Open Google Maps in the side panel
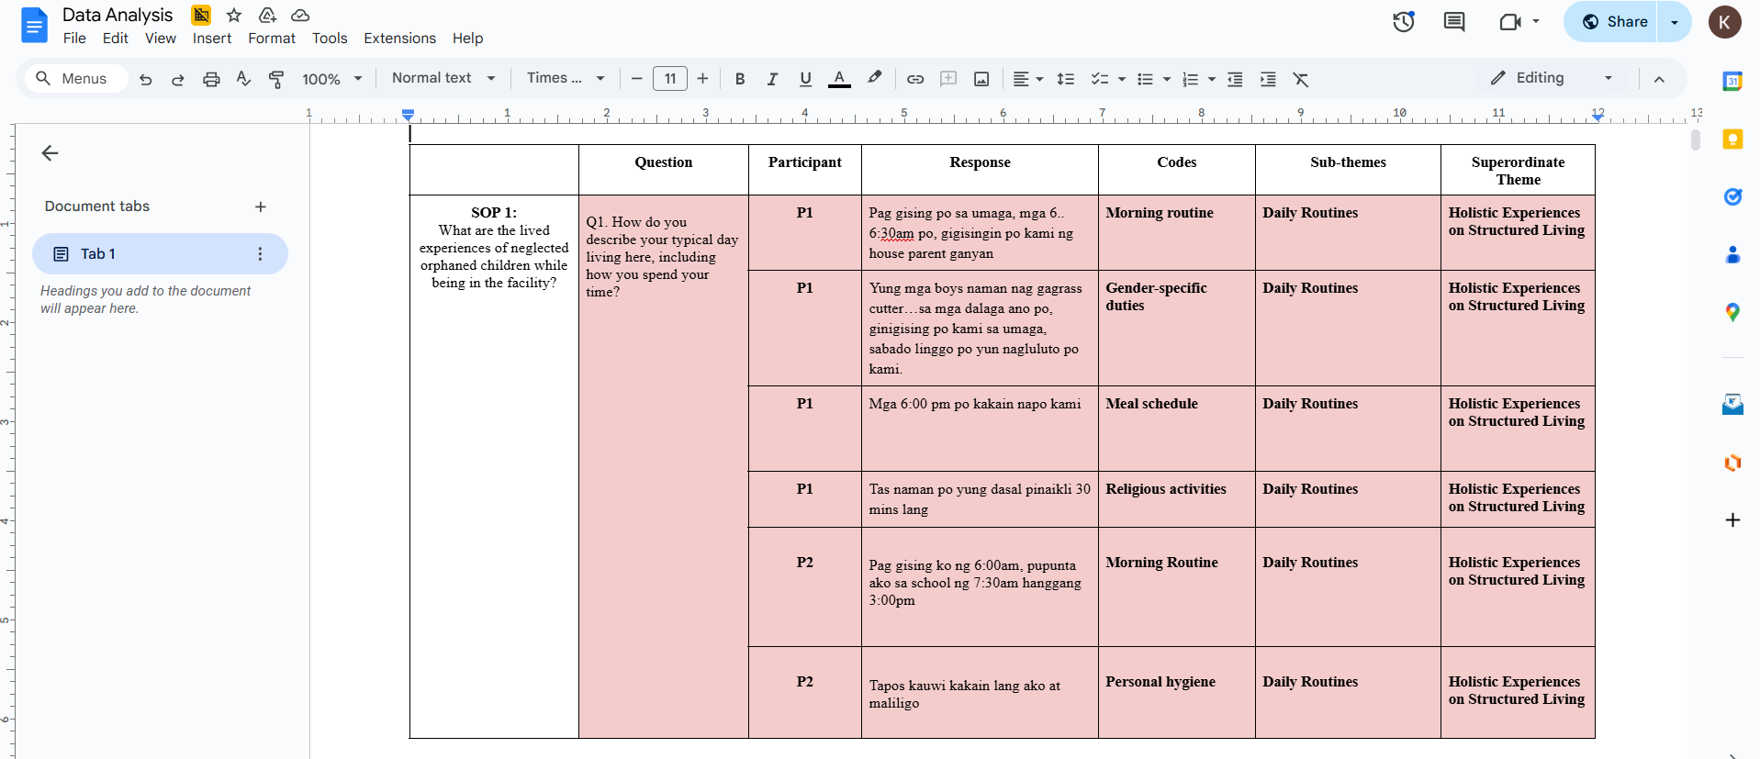 pyautogui.click(x=1732, y=312)
